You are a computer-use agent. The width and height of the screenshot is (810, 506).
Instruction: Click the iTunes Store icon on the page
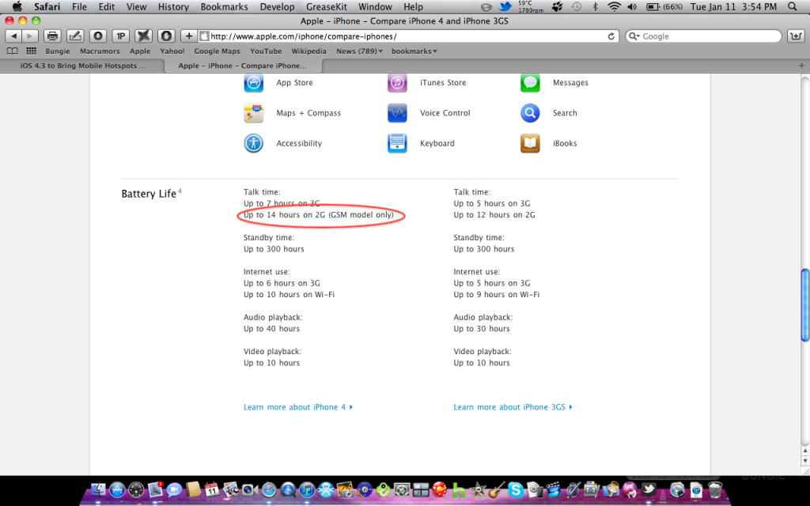[397, 82]
